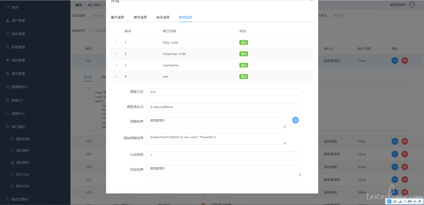Expand log row 123 in background table
Viewport: 424px width, 205px height.
click(78, 180)
